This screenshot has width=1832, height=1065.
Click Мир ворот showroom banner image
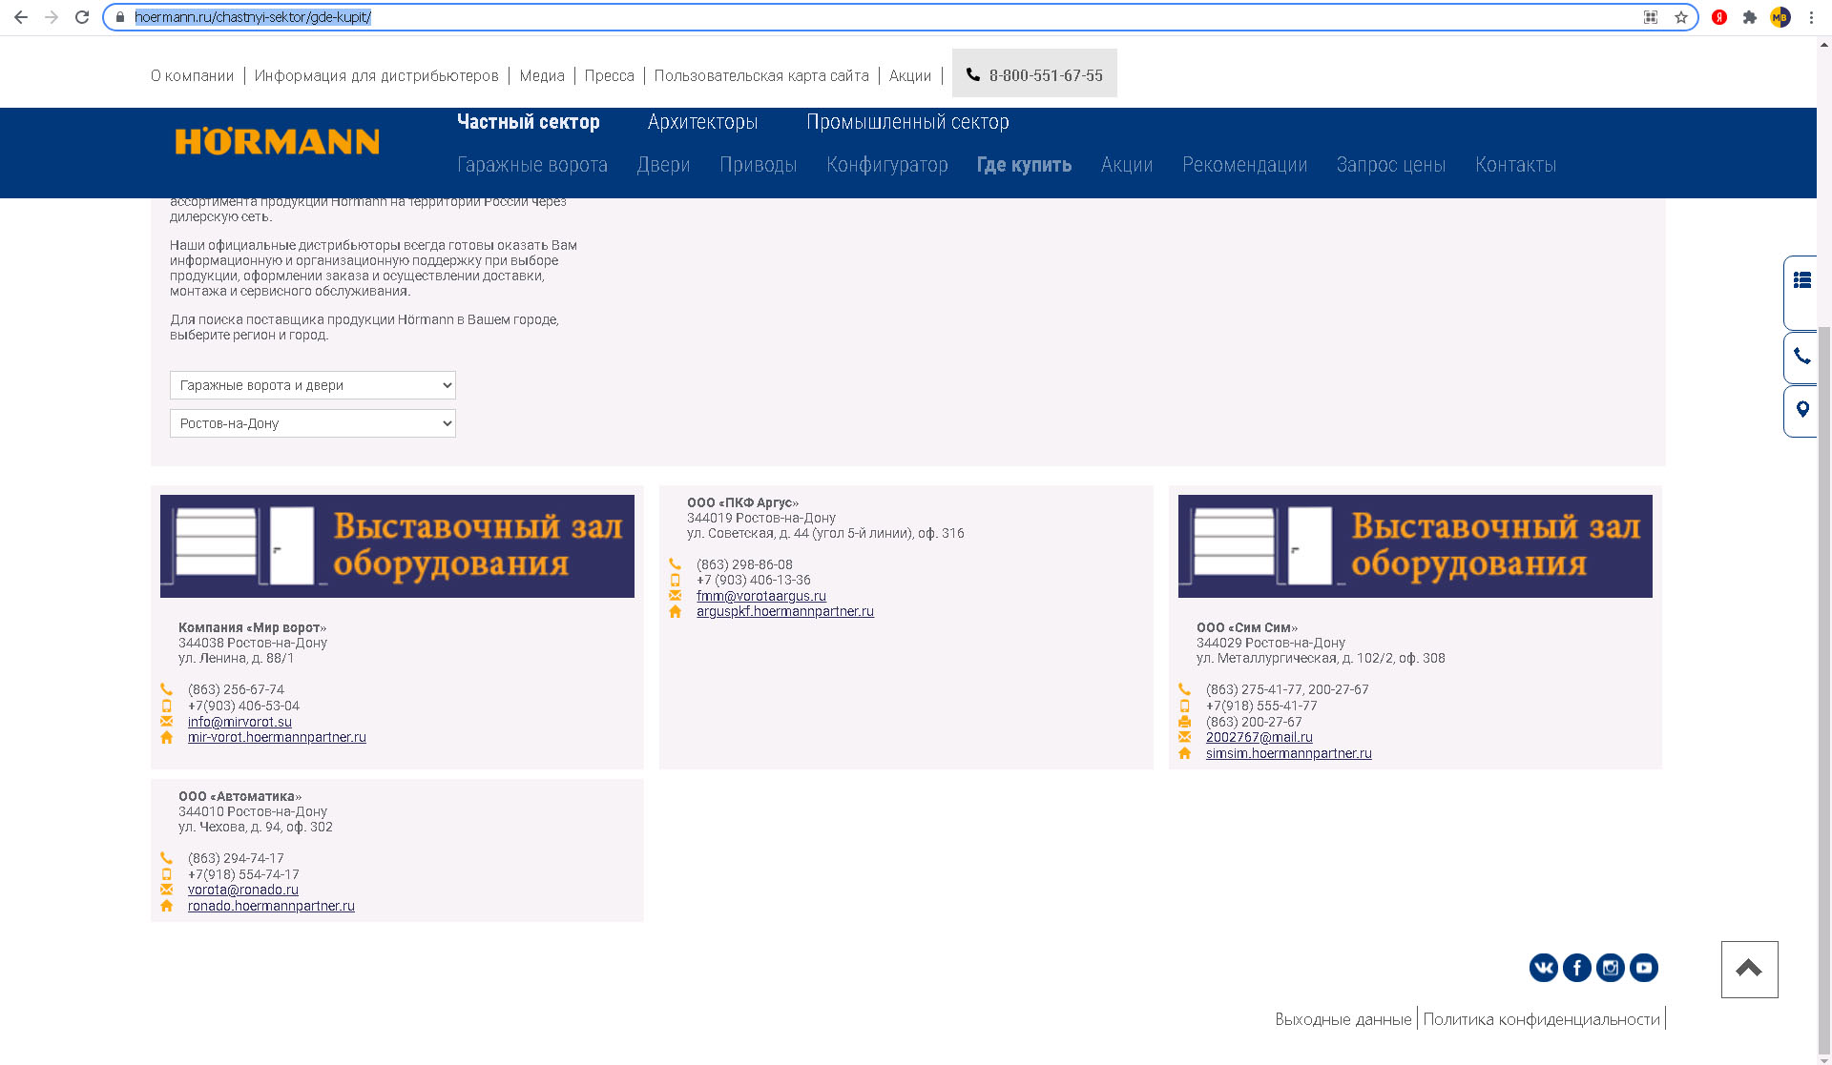pyautogui.click(x=397, y=546)
